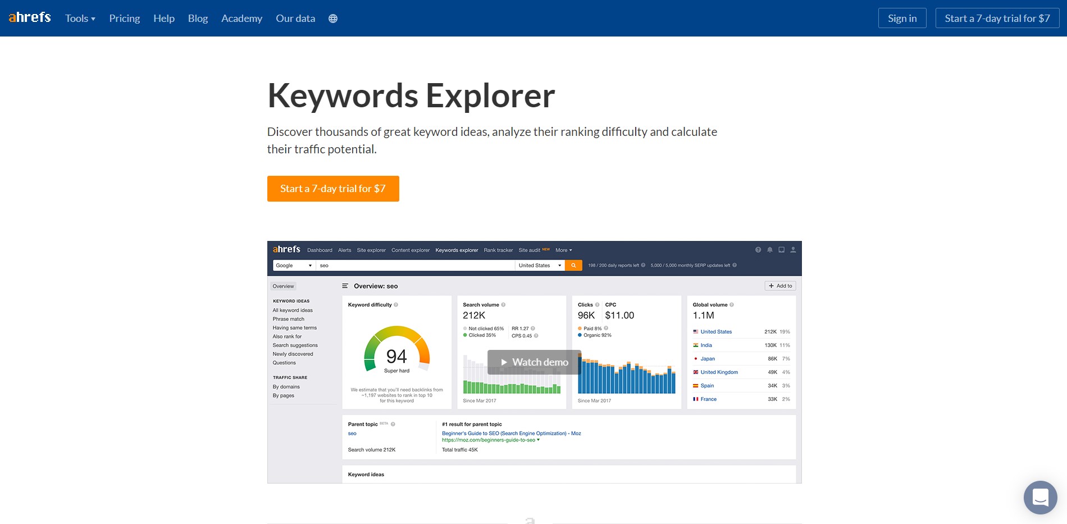The height and width of the screenshot is (524, 1067).
Task: Open the language globe icon
Action: coord(333,19)
